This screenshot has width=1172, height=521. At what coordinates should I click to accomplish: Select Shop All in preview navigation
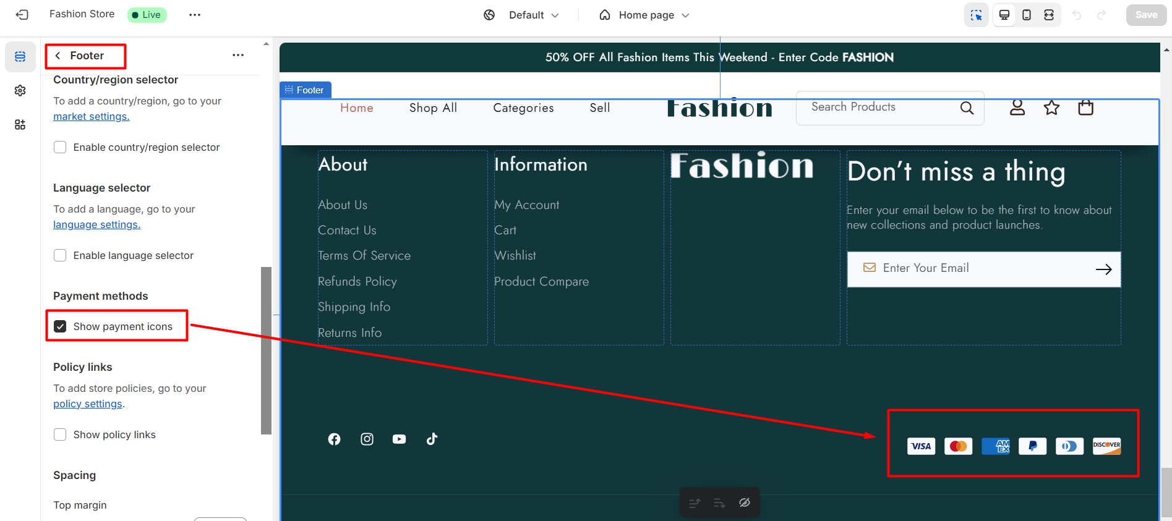coord(433,108)
